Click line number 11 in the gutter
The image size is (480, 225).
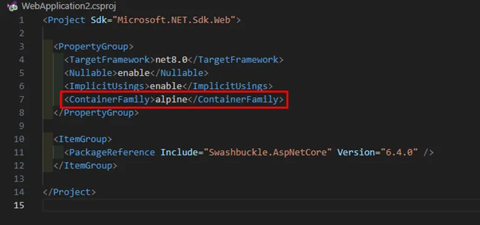point(19,152)
